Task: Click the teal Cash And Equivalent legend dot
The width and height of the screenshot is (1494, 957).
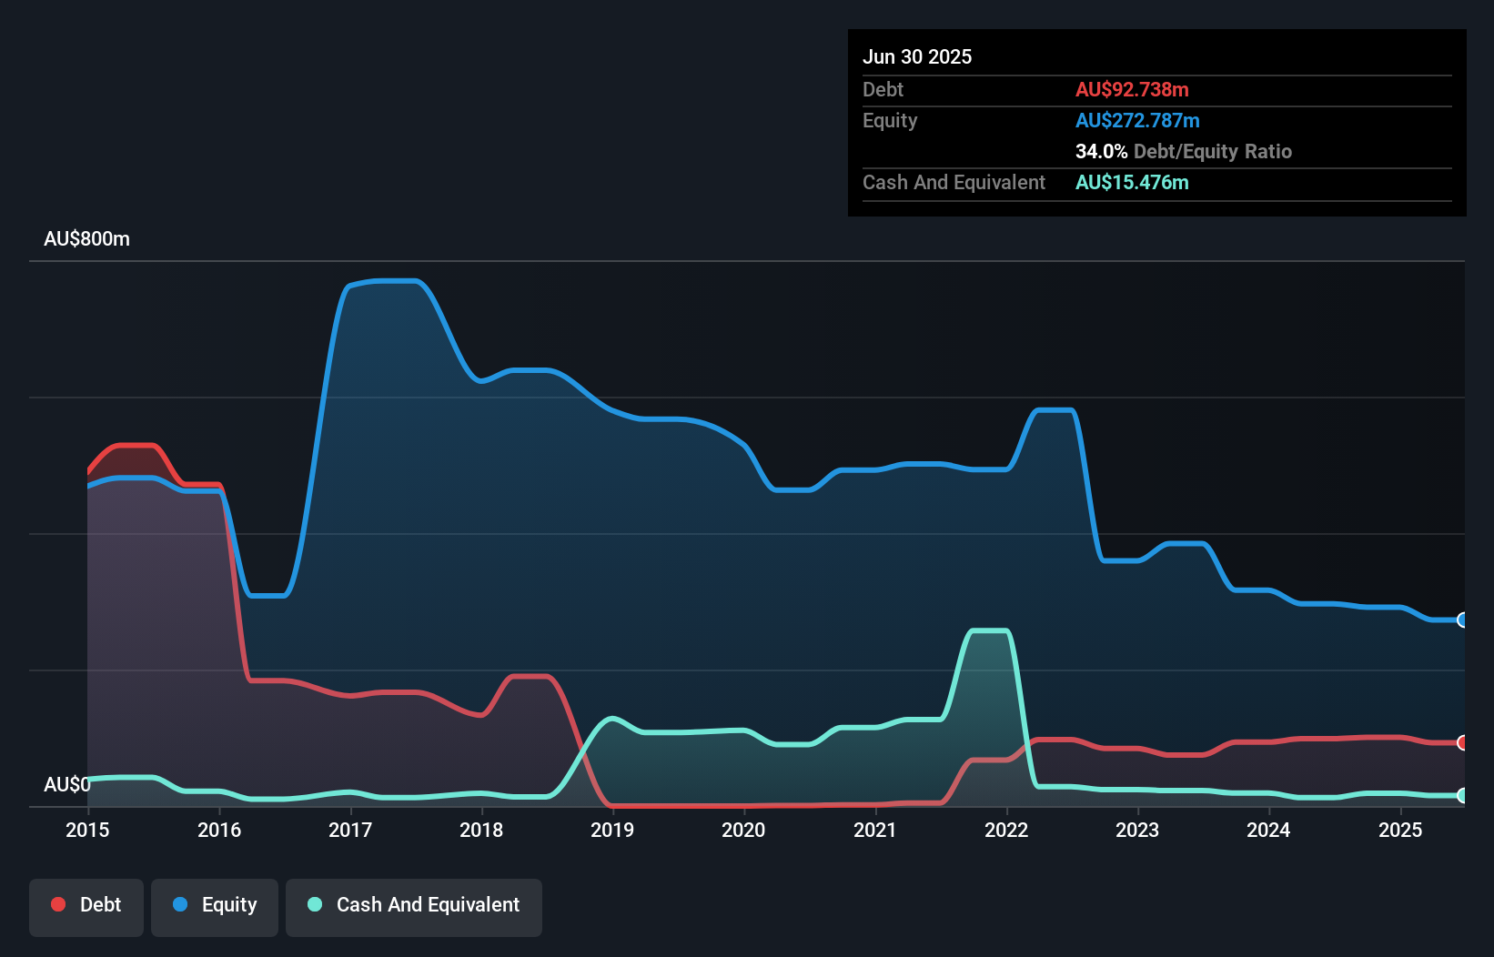Action: pos(315,904)
